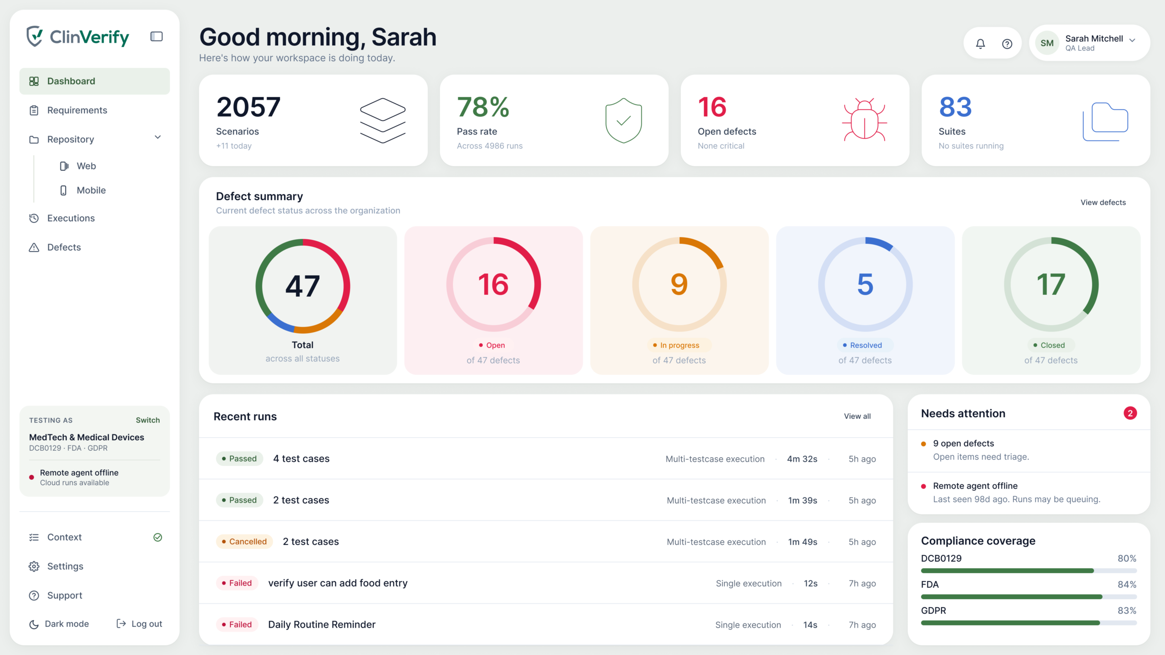This screenshot has width=1165, height=655.
Task: Open the Passed 4 test cases run
Action: (x=546, y=458)
